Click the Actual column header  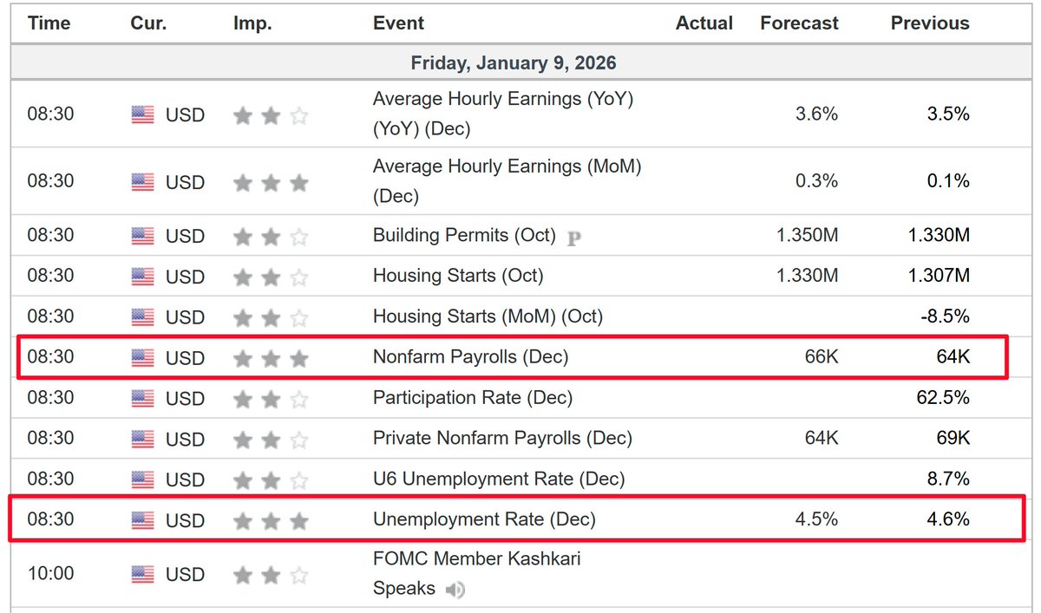[704, 23]
